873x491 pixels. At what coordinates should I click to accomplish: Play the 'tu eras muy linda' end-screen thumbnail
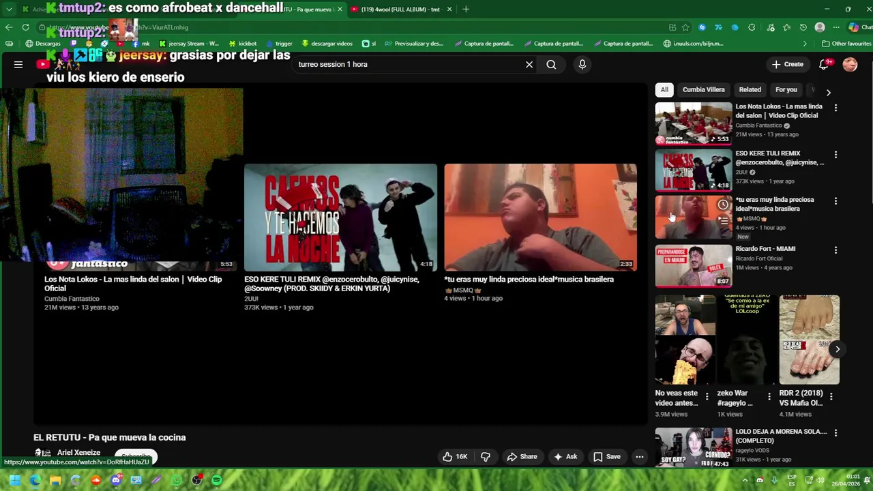pos(540,218)
